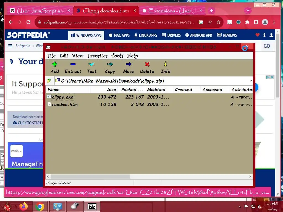The image size is (283, 212).
Task: Reload the Softpedia page
Action: point(28,22)
